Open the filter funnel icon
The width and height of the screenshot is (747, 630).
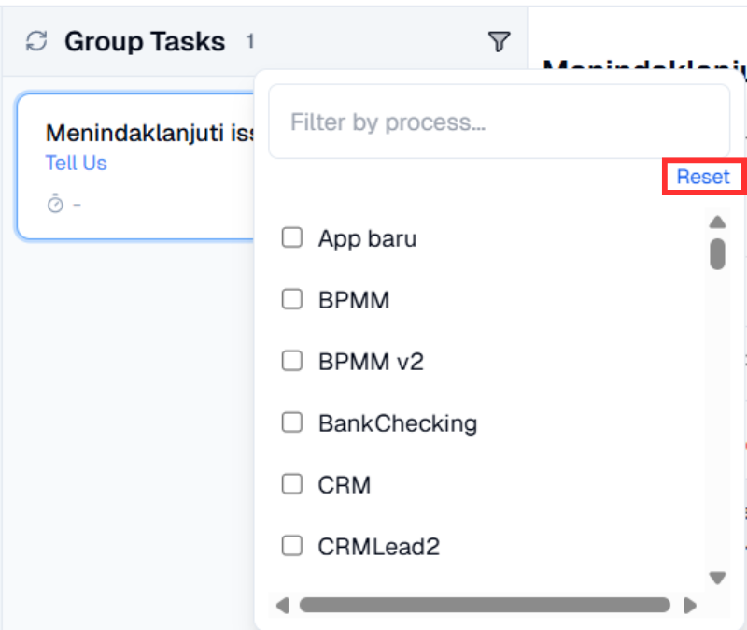point(500,41)
